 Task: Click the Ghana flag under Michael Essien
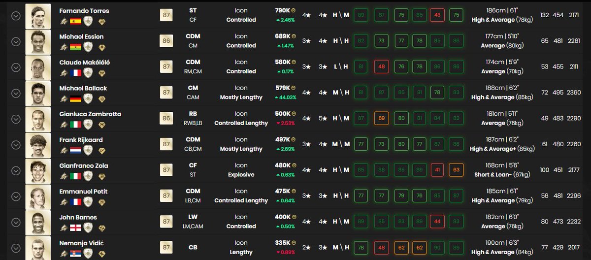click(x=75, y=47)
